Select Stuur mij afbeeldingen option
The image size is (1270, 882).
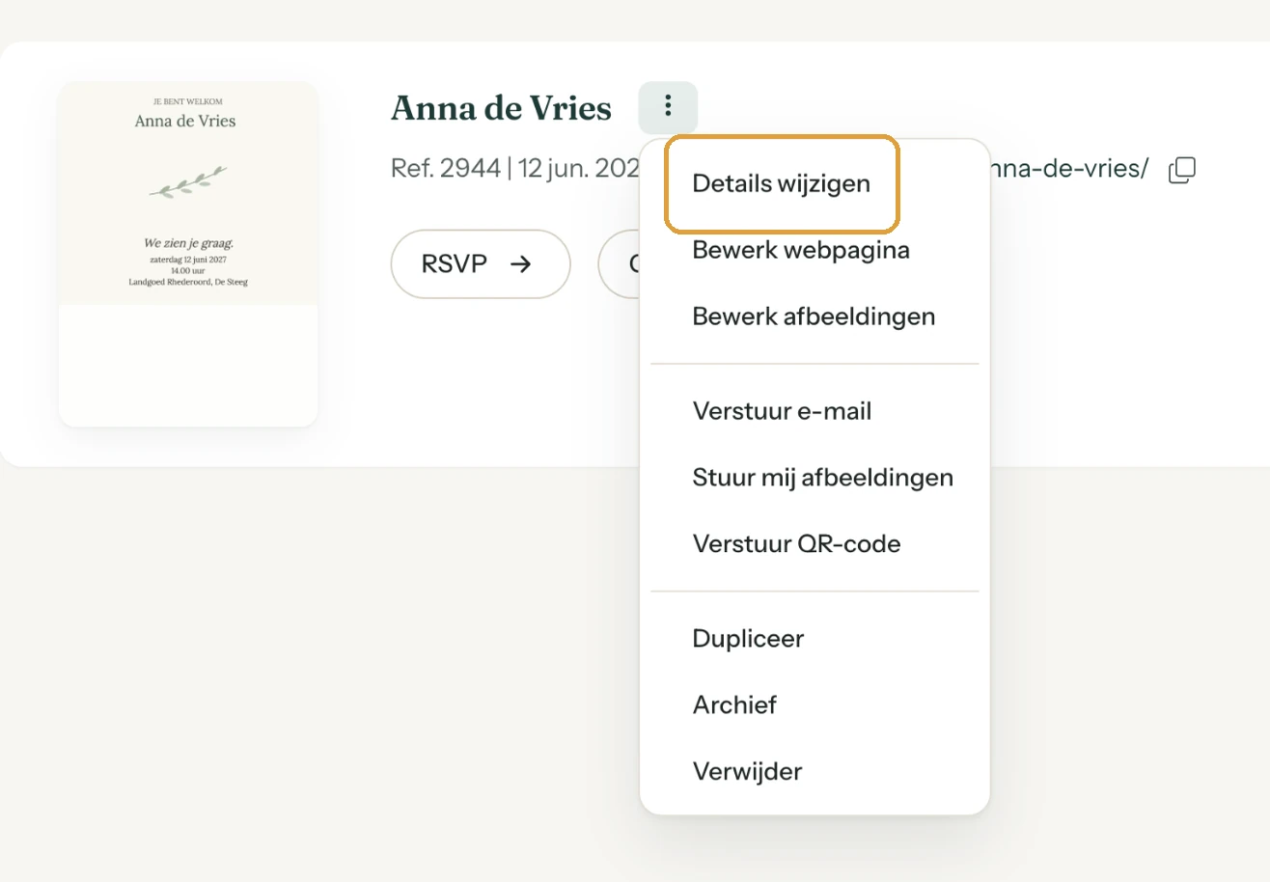(822, 477)
